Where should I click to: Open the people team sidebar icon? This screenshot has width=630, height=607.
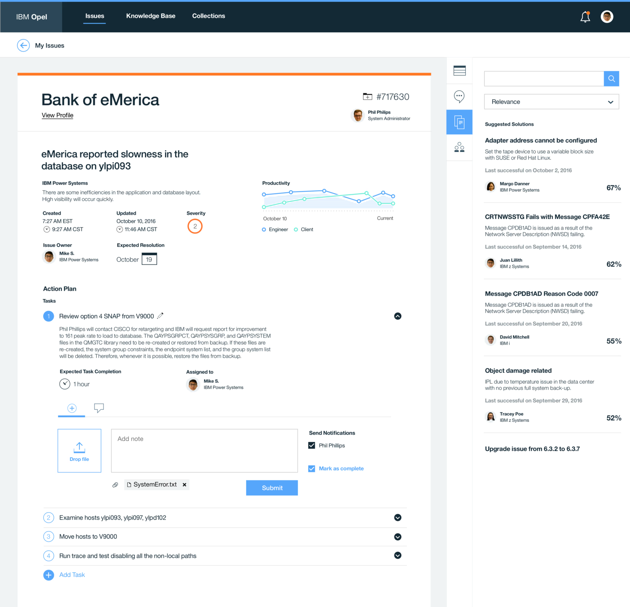click(459, 147)
